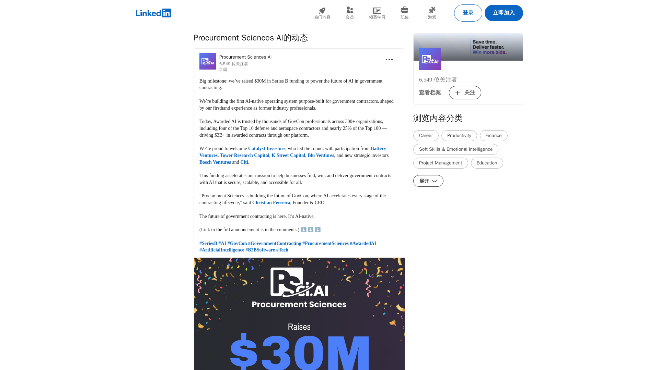Expand the content categories list

click(428, 181)
